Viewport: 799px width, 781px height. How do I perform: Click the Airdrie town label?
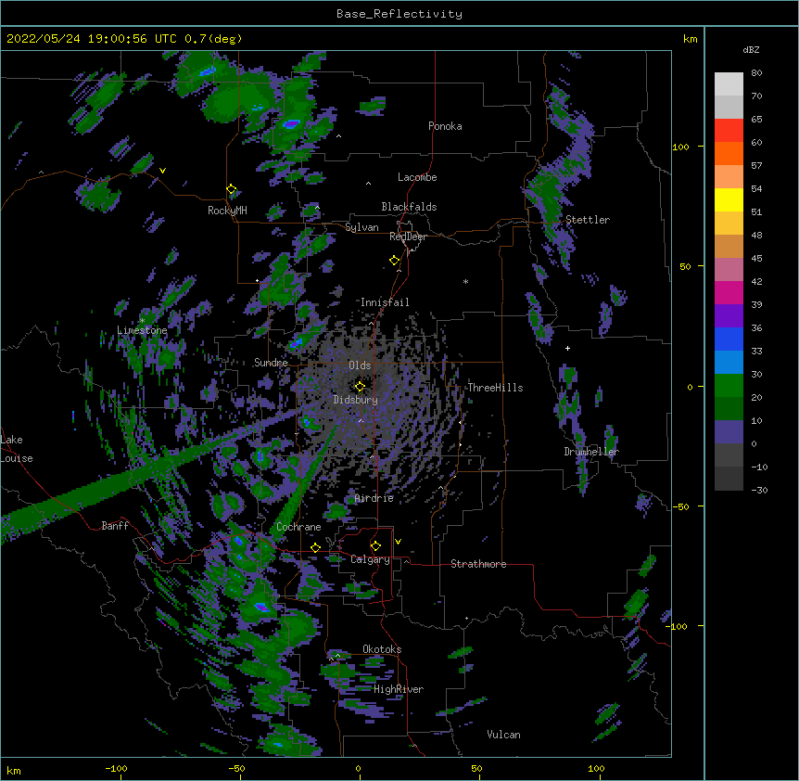click(x=374, y=498)
